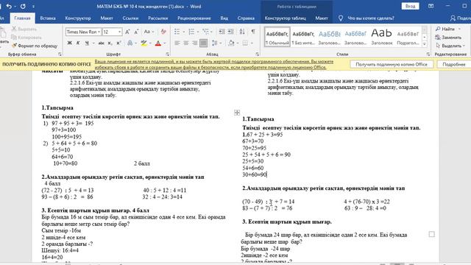This screenshot has height=265, width=471.
Task: Click the Вход sign-in button
Action: (410, 7)
